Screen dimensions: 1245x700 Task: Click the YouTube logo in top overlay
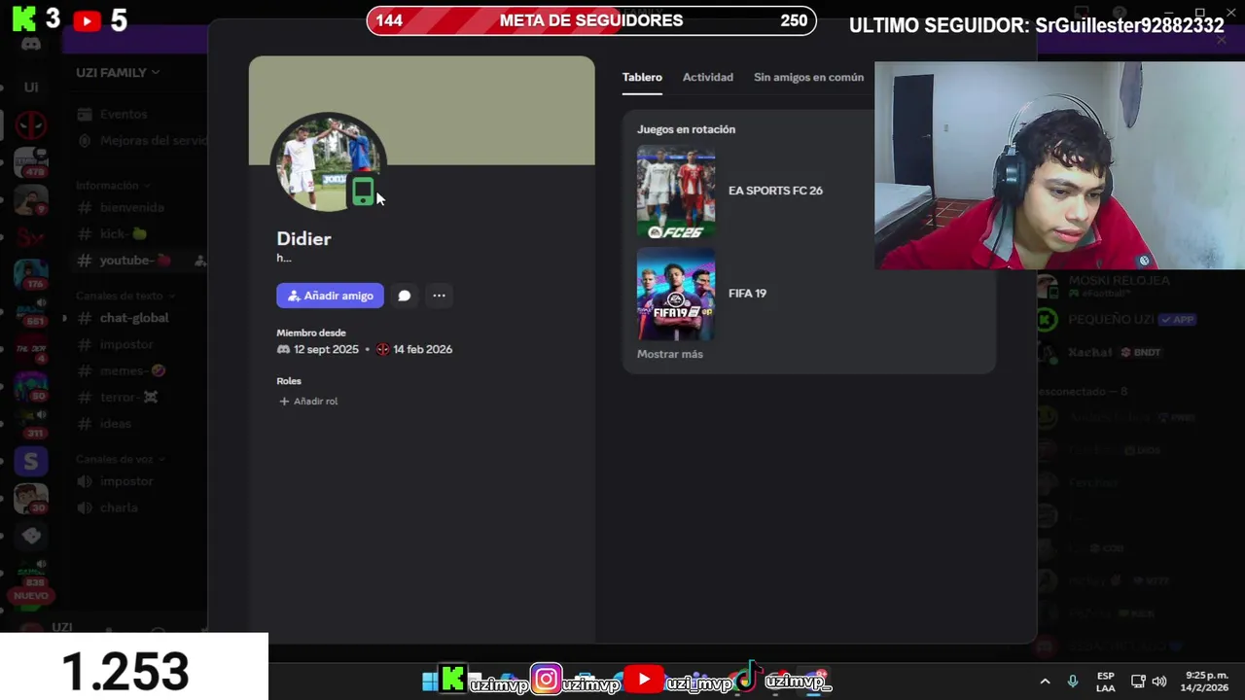click(87, 19)
